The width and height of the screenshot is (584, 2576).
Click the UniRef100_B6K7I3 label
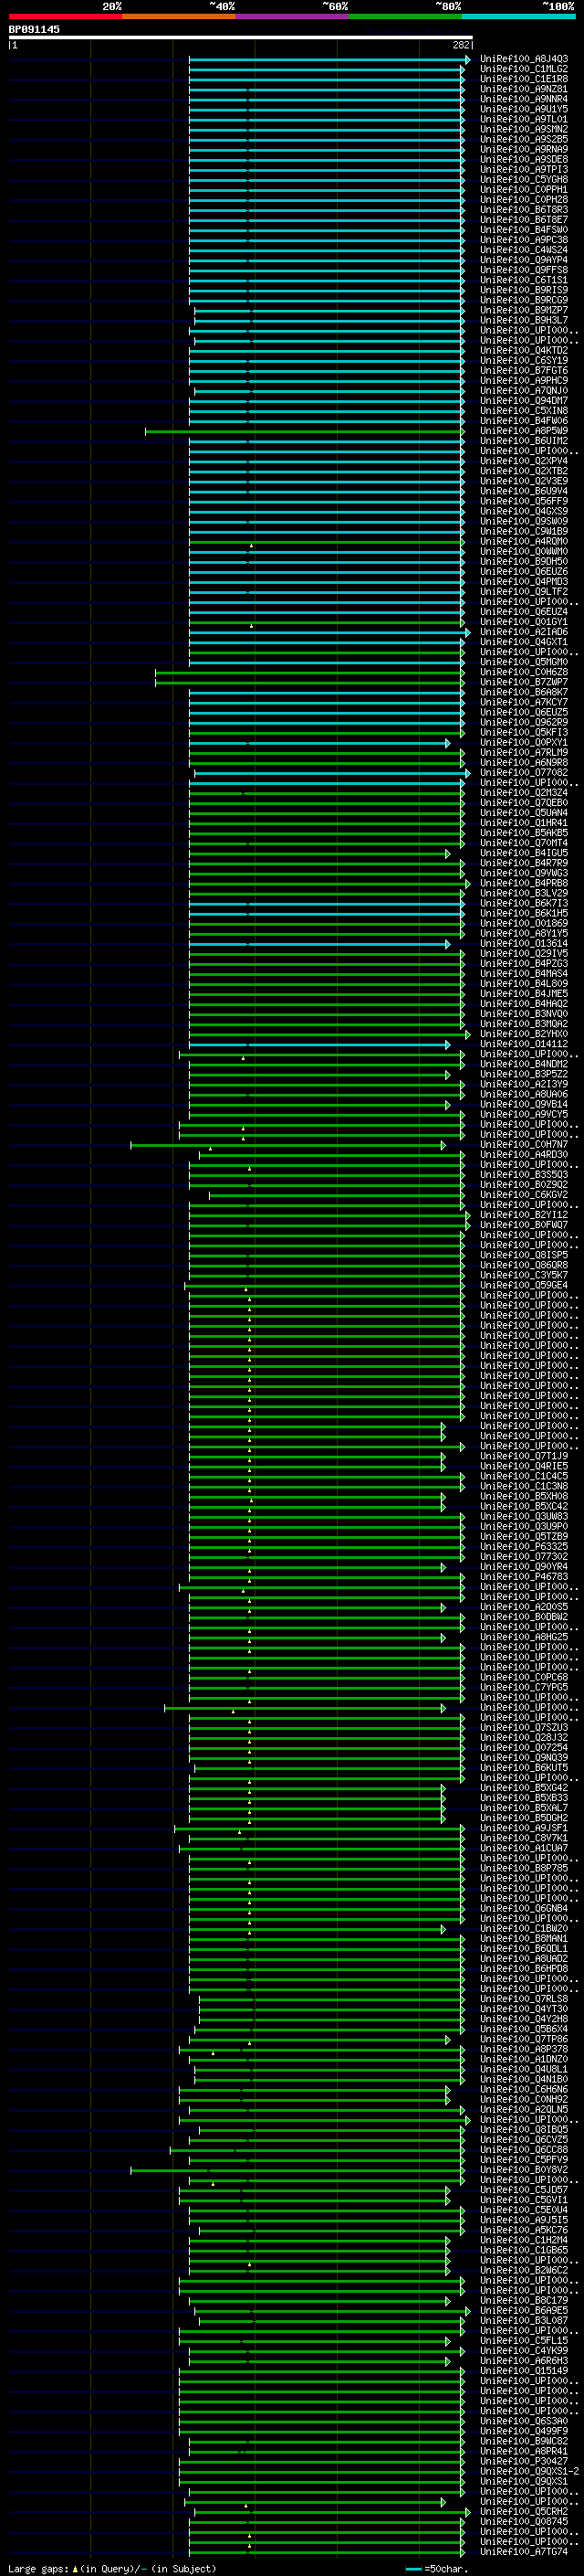pos(524,903)
